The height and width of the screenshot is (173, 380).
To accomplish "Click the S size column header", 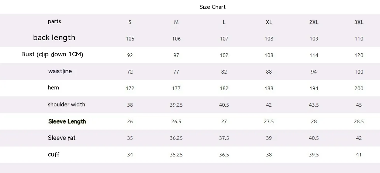I will (x=130, y=22).
